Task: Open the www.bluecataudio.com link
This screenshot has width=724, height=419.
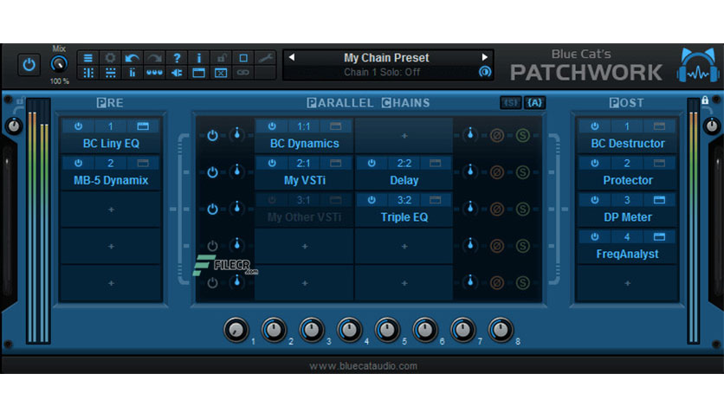Action: 363,366
